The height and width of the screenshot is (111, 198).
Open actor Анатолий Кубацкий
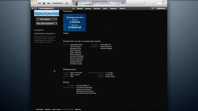click(77, 56)
